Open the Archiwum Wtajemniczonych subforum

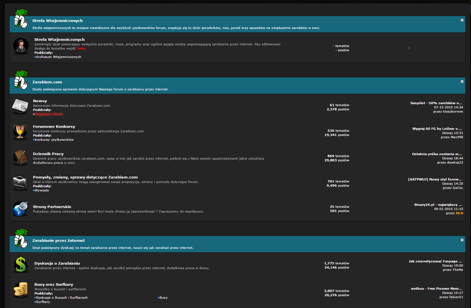click(58, 57)
